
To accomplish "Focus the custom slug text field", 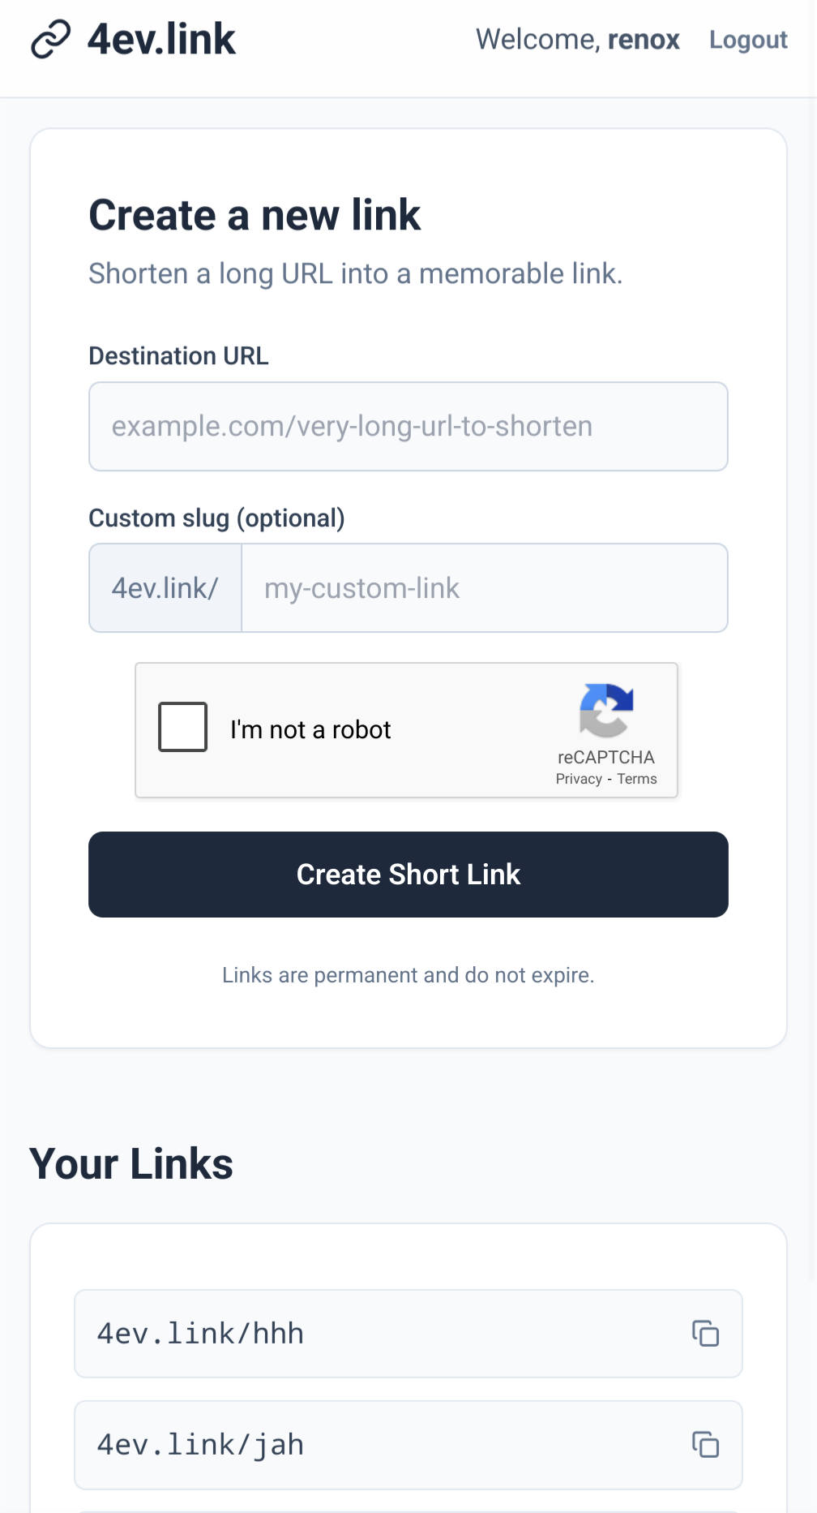I will 484,588.
